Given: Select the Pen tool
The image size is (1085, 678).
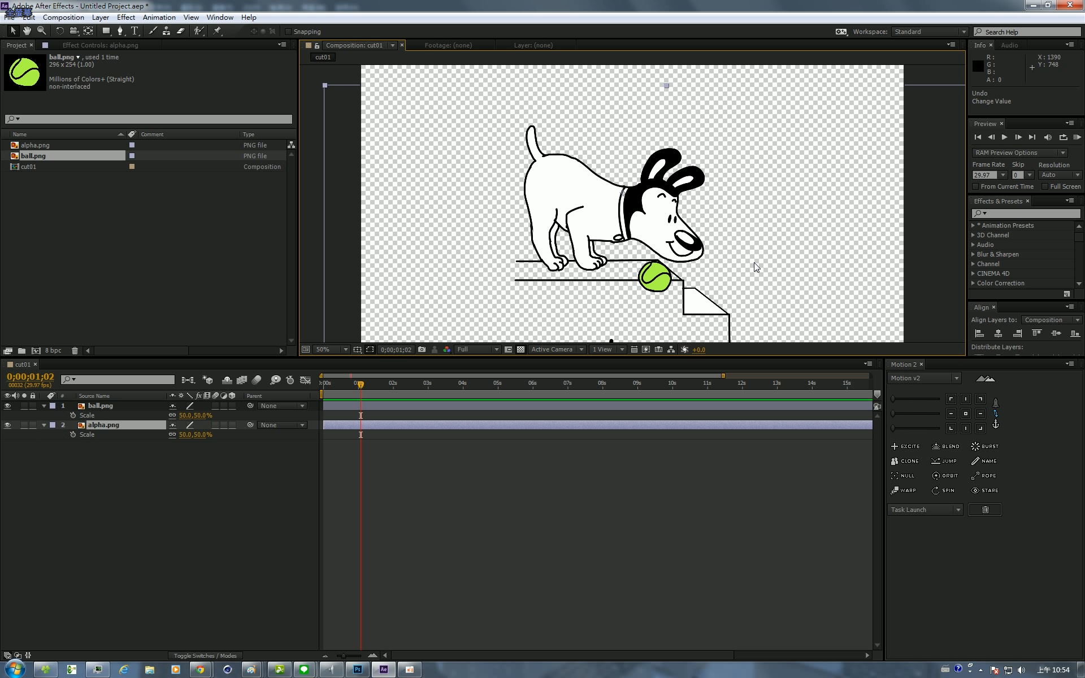Looking at the screenshot, I should [x=120, y=31].
